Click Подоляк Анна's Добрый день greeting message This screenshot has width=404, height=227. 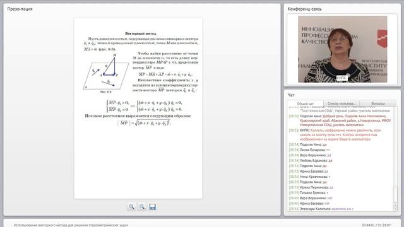pos(340,120)
